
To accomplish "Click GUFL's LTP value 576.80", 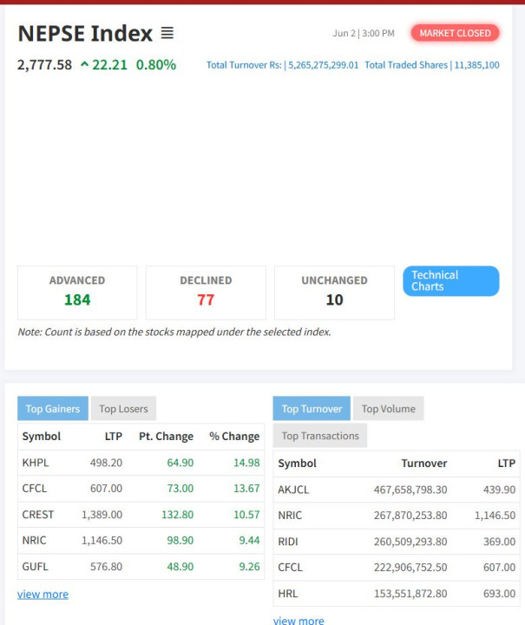I will click(x=107, y=566).
